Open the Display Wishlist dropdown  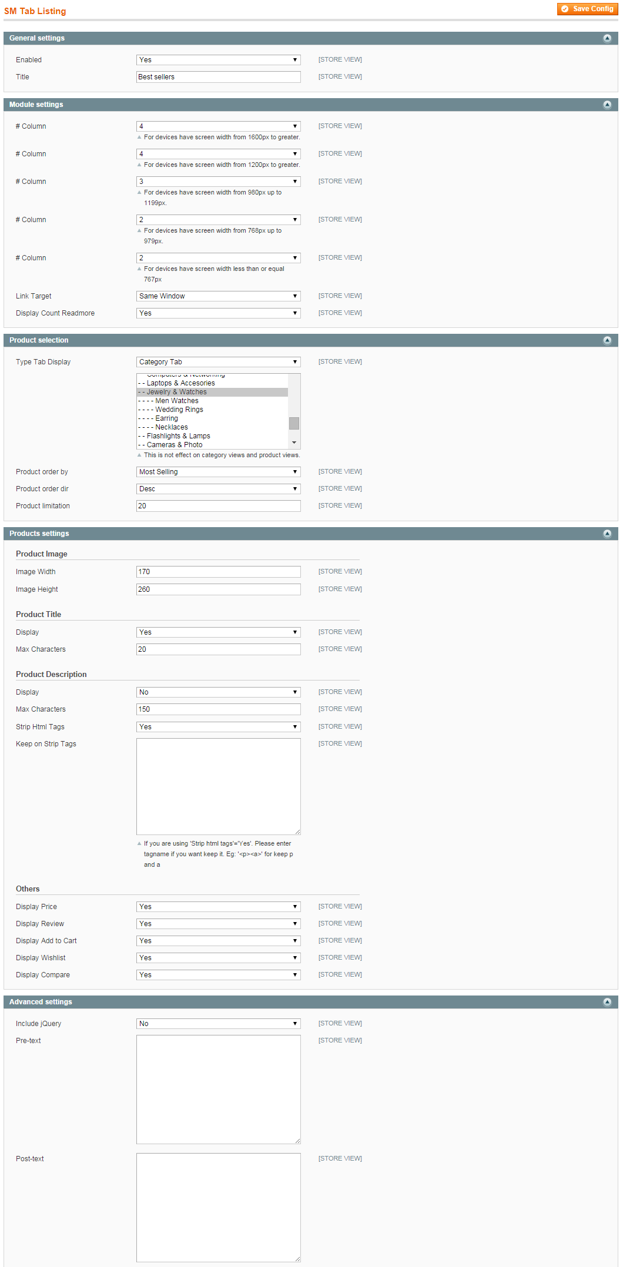click(x=219, y=958)
